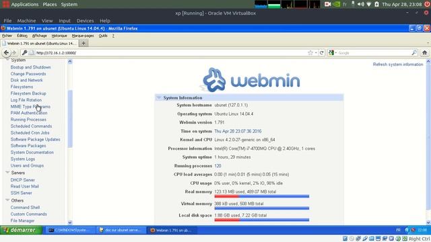Click the FR language indicator in XP taskbar
The image size is (431, 242).
coord(398,230)
